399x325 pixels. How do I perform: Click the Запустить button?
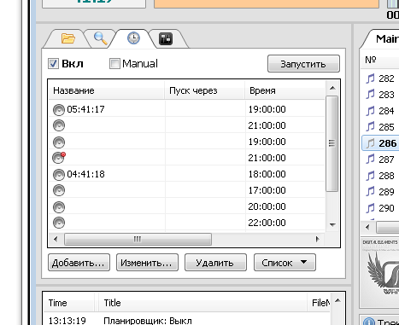coord(303,64)
